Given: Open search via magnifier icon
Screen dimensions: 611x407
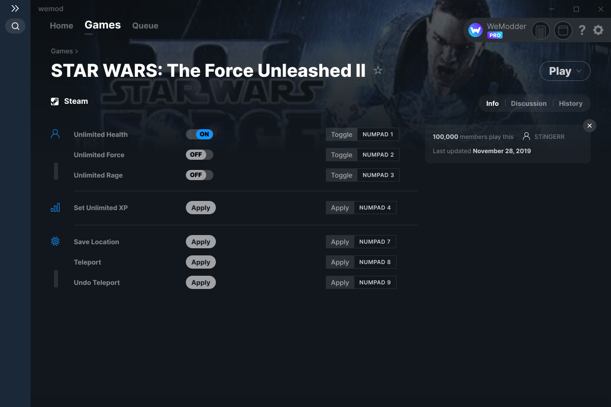Looking at the screenshot, I should (15, 26).
